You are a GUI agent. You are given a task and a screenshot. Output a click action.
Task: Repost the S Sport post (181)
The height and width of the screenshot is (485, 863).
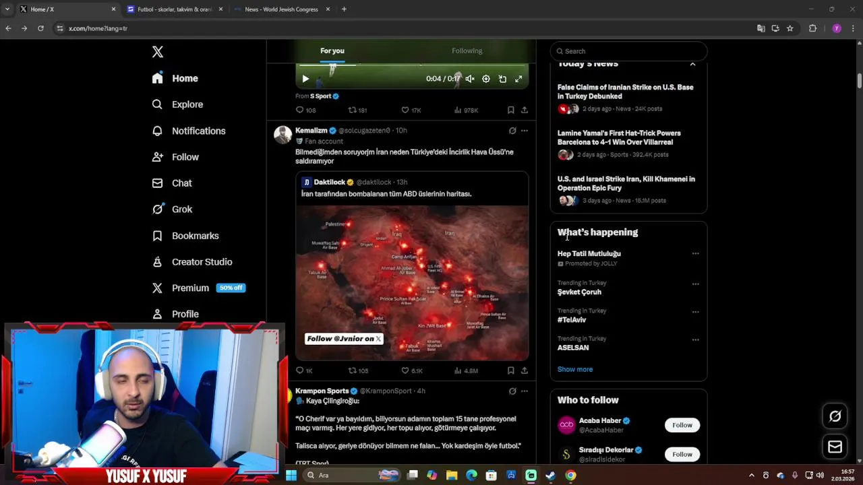tap(357, 110)
